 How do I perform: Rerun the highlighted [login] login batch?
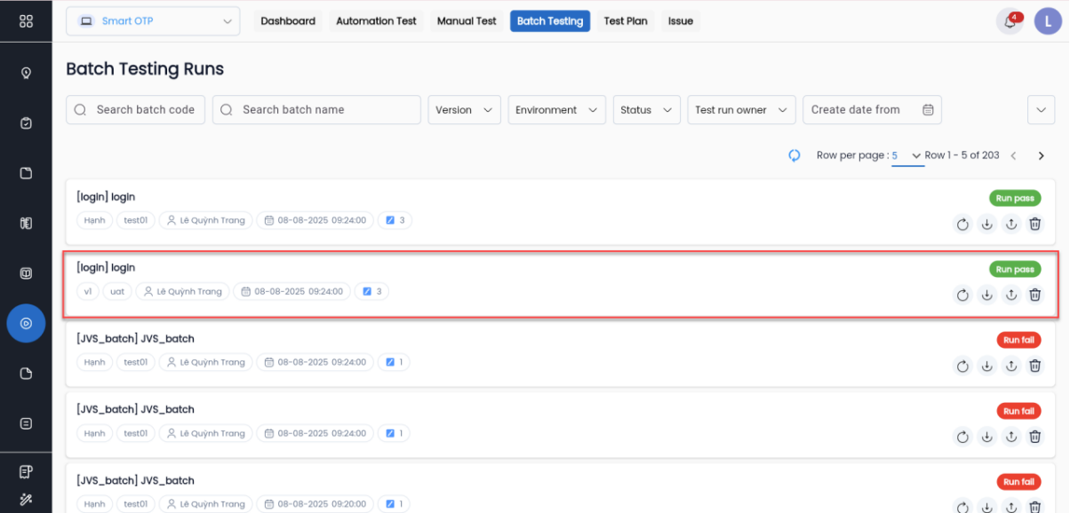962,295
